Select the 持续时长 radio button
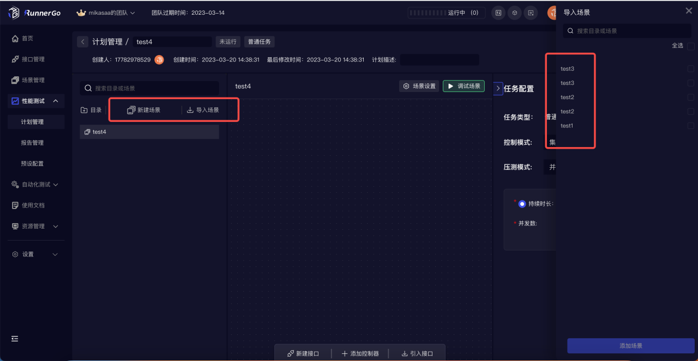The height and width of the screenshot is (361, 698). tap(522, 204)
